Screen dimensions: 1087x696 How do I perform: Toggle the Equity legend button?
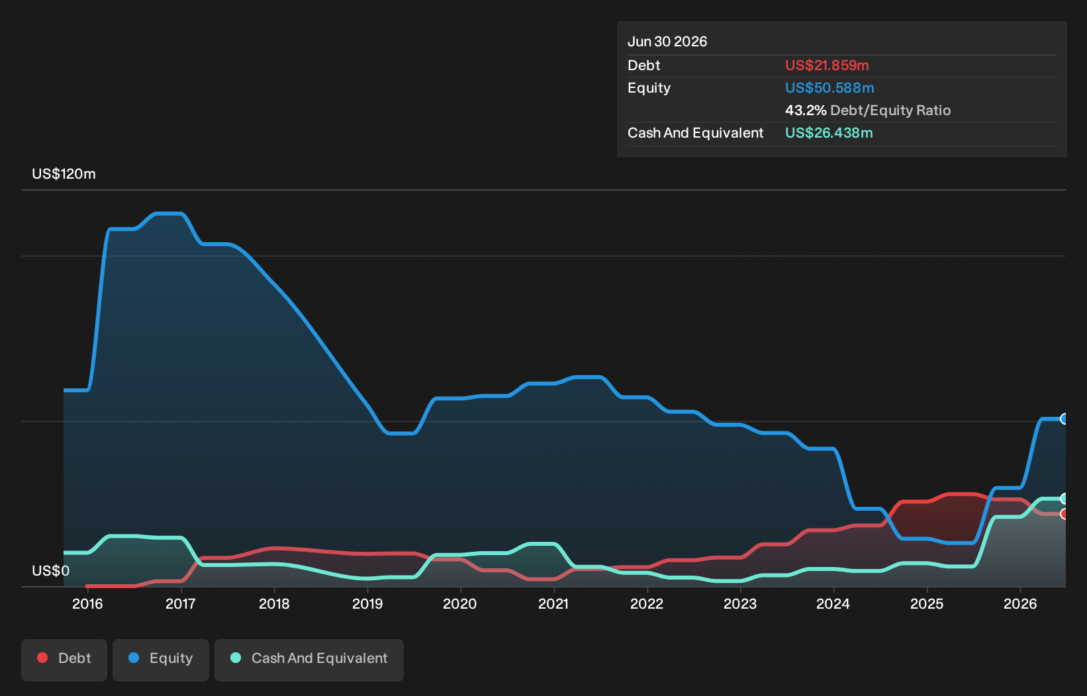(x=161, y=660)
